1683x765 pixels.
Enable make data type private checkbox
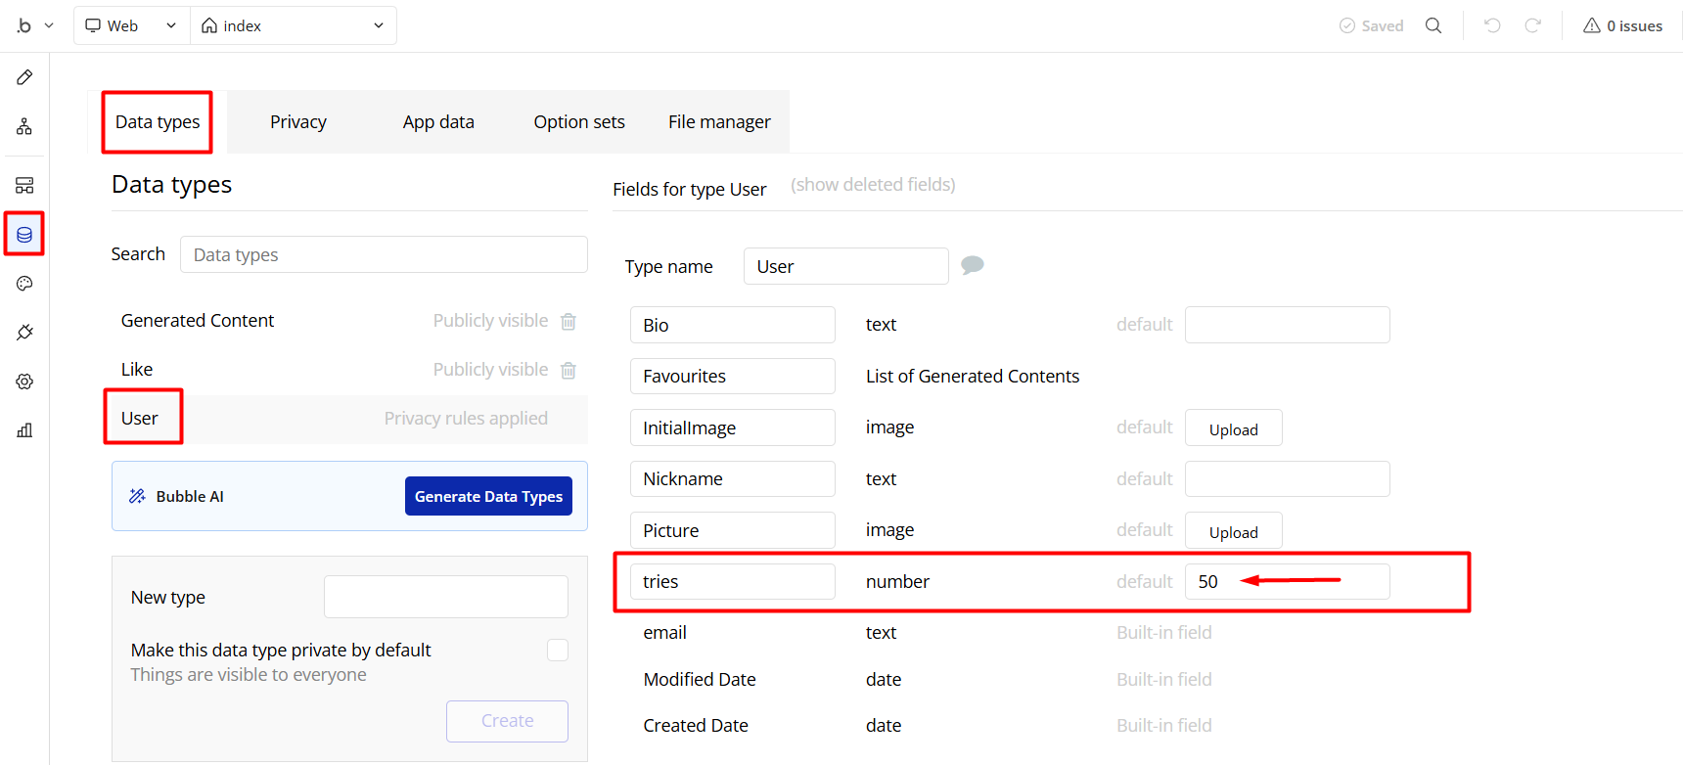[x=558, y=651]
